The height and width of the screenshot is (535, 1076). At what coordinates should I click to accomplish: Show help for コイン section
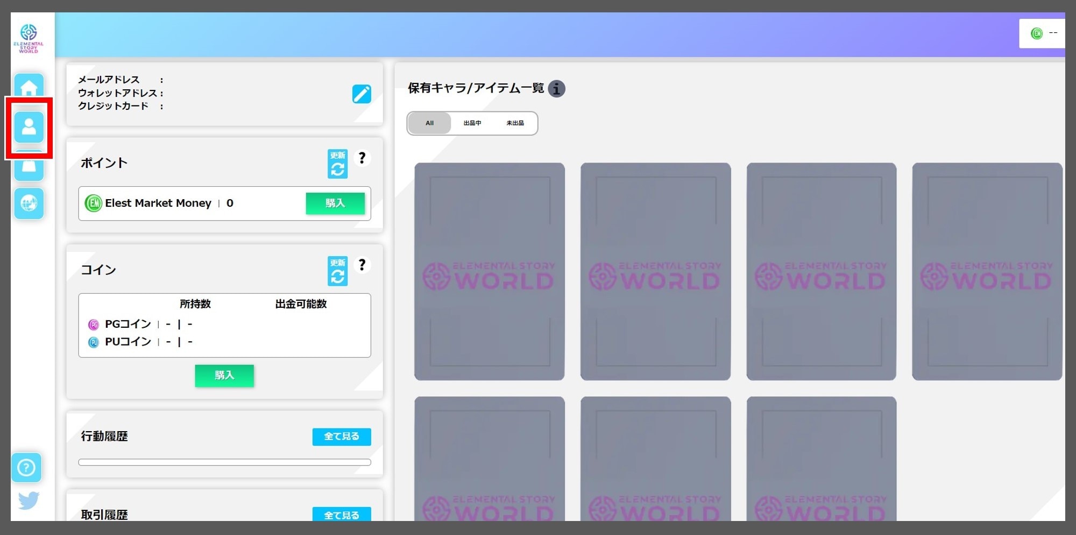pos(362,265)
